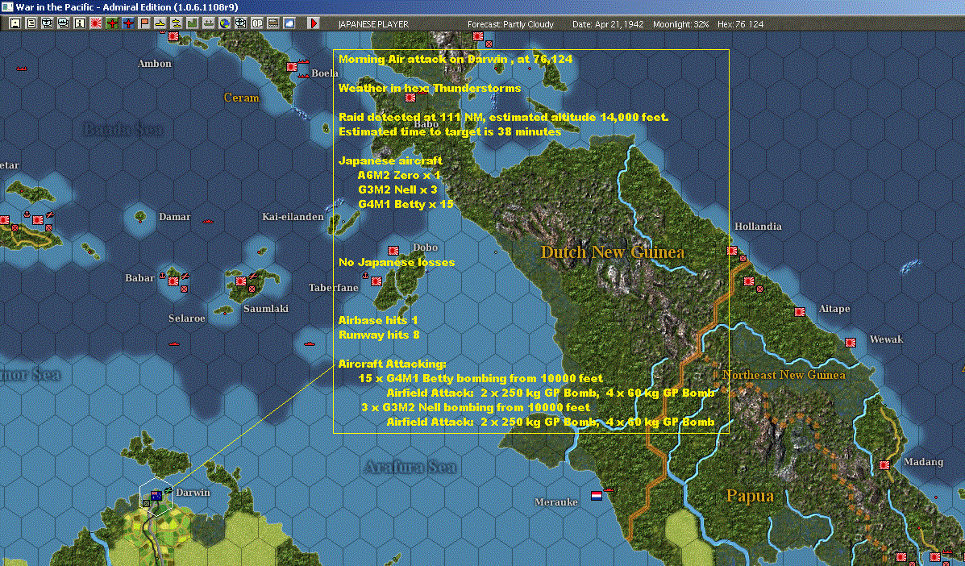Select the Japanese base flag at Aitape
This screenshot has height=566, width=965.
click(800, 312)
